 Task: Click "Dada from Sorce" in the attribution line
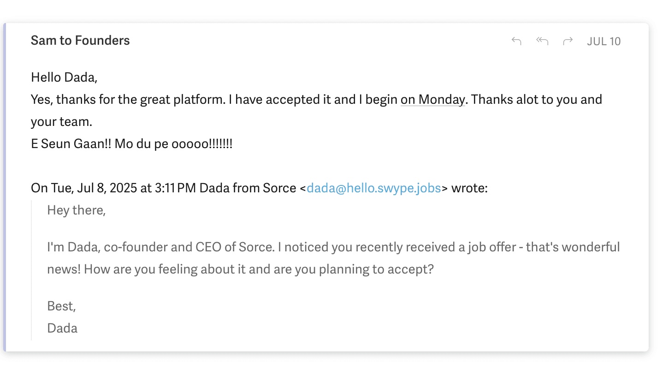click(x=248, y=188)
